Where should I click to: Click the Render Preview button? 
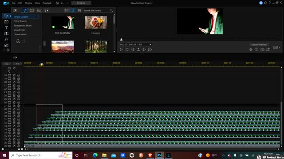[x=259, y=45]
